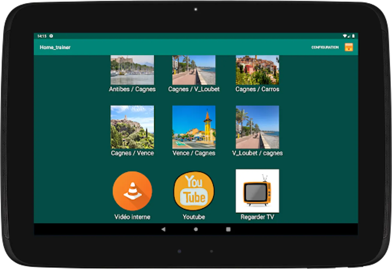The width and height of the screenshot is (392, 269).
Task: Launch the YouTube logo icon
Action: tap(194, 191)
